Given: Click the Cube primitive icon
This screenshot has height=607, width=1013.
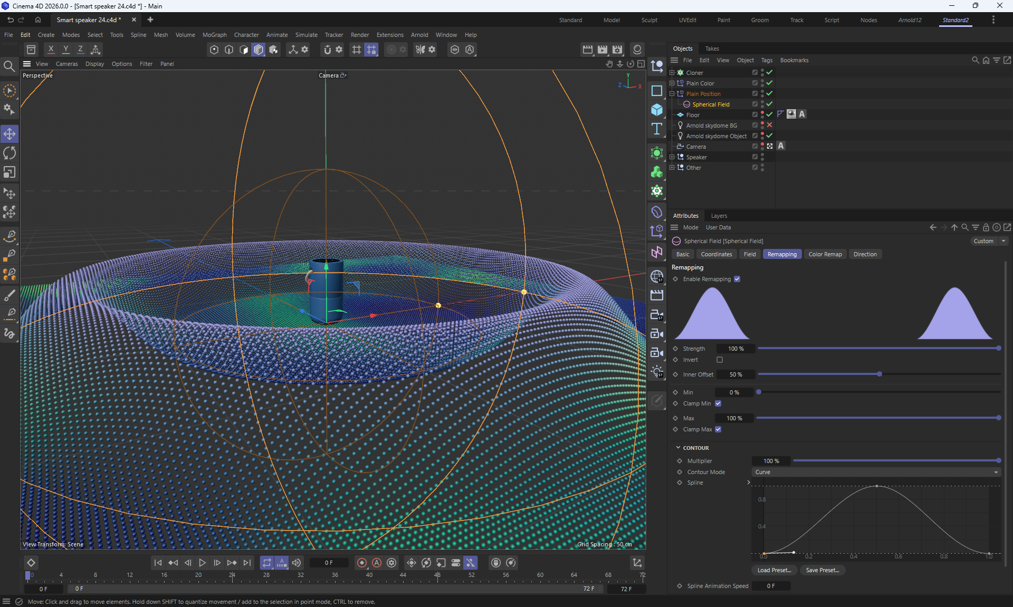Looking at the screenshot, I should pyautogui.click(x=657, y=110).
